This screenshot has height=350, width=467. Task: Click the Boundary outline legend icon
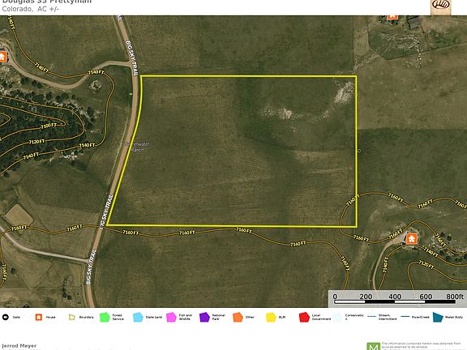[x=72, y=318]
